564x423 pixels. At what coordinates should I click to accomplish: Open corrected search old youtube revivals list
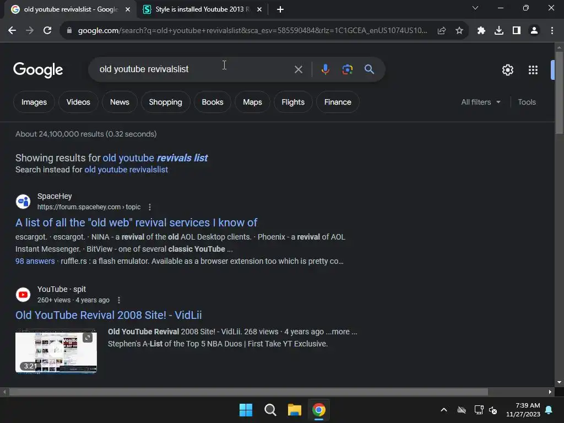tap(155, 158)
